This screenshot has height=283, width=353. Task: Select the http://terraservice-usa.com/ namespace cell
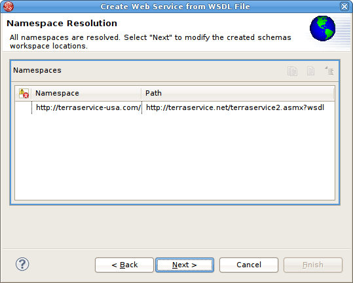click(87, 107)
